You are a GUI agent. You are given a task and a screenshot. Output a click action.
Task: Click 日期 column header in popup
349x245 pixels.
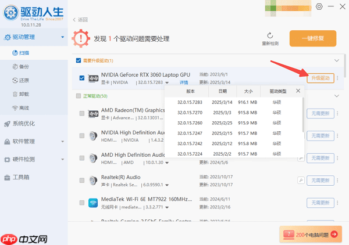point(223,91)
